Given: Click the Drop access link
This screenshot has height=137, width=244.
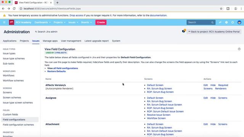Looking at the screenshot, I should pos(76,15).
